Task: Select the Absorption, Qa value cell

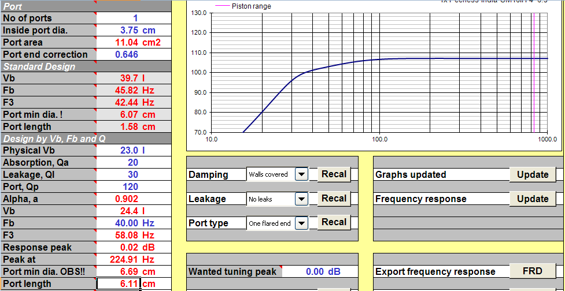Action: coord(134,163)
